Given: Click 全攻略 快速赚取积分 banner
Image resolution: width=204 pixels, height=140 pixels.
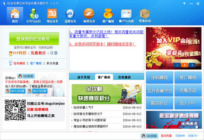Looking at the screenshot, I should [x=107, y=94].
